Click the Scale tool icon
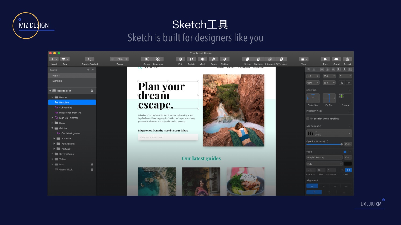The width and height of the screenshot is (401, 225). pyautogui.click(x=213, y=59)
